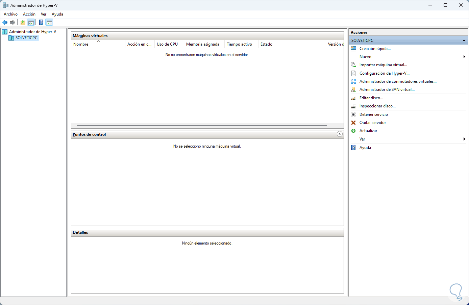Click the virtual machines horizontal scrollbar
The image size is (469, 305).
202,126
